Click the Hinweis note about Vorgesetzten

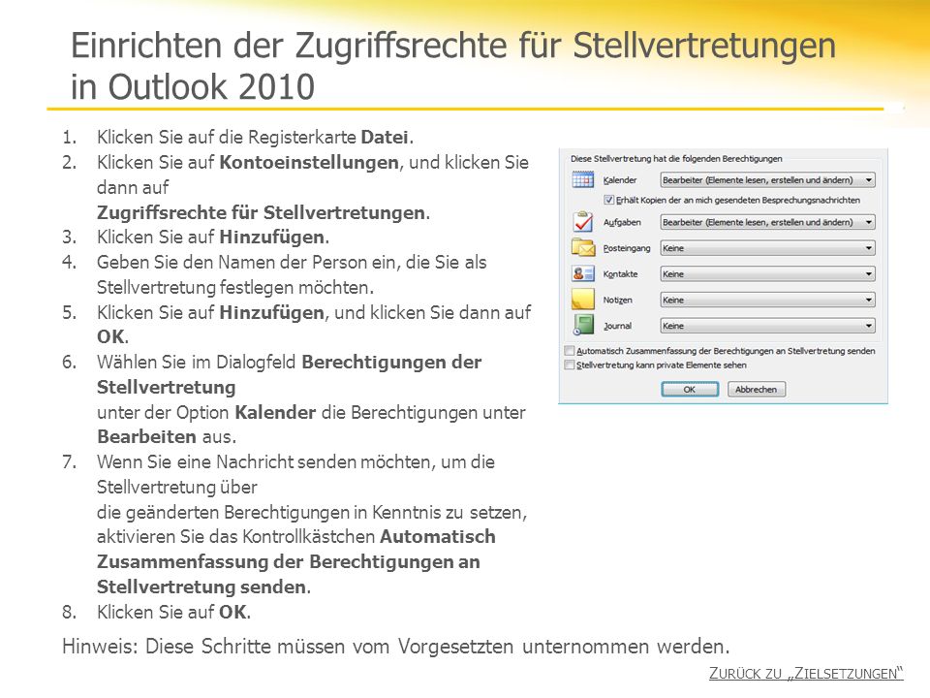tap(395, 646)
